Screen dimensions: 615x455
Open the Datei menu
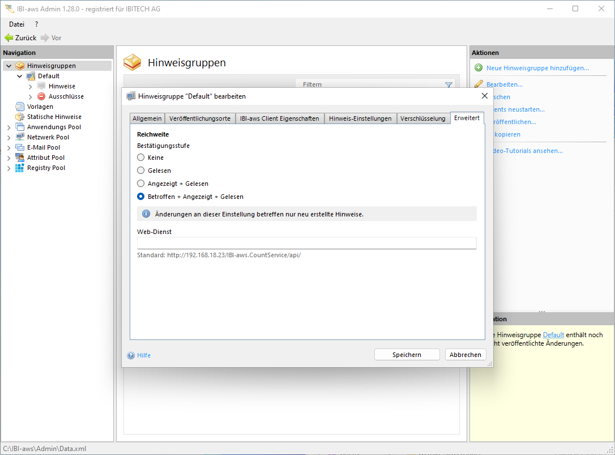[16, 24]
